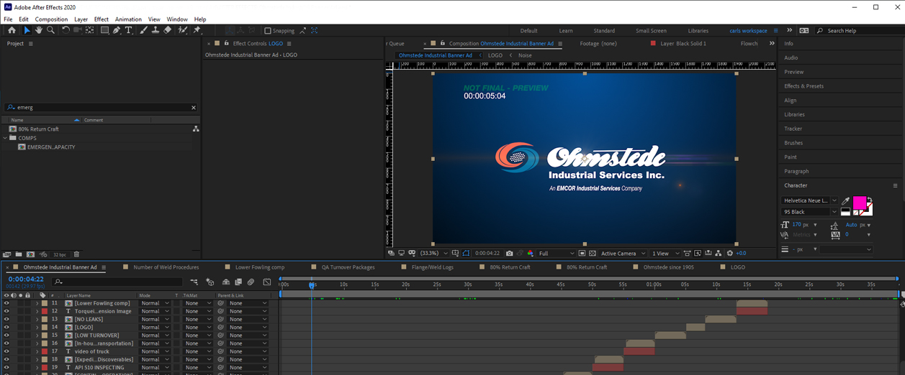This screenshot has height=375, width=905.
Task: Switch to Number of Weld Procedures tab
Action: pyautogui.click(x=166, y=267)
